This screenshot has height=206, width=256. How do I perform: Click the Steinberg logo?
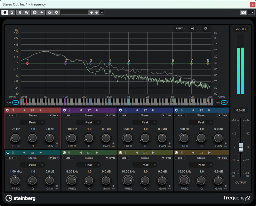pyautogui.click(x=20, y=198)
